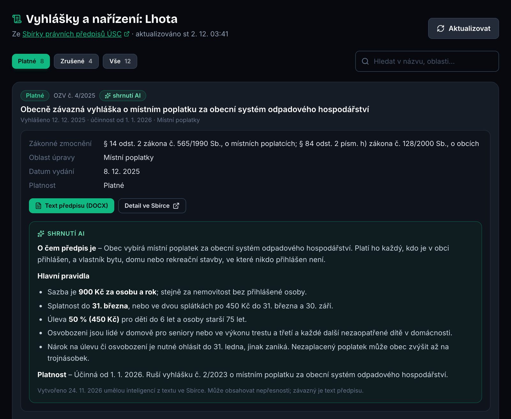Image resolution: width=511 pixels, height=419 pixels.
Task: Click the Datum vydání value 8. 12. 2025
Action: click(x=122, y=172)
